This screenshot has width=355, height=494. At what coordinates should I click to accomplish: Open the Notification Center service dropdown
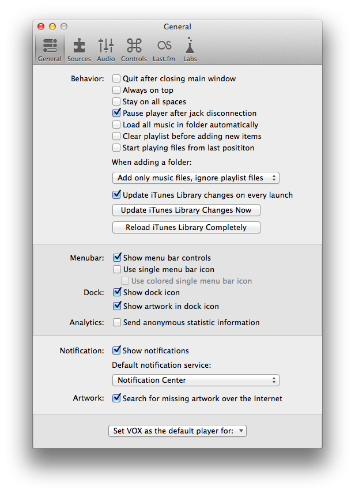[195, 380]
